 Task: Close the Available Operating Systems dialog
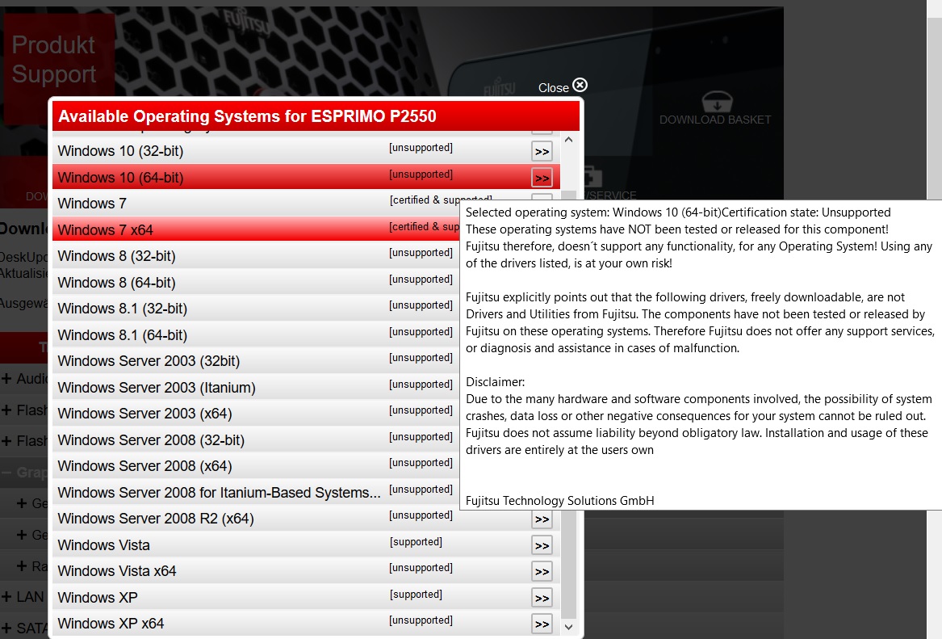pyautogui.click(x=563, y=86)
